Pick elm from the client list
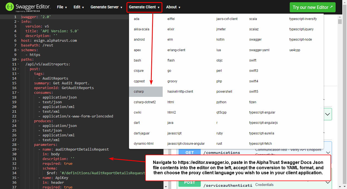 pyautogui.click(x=170, y=40)
